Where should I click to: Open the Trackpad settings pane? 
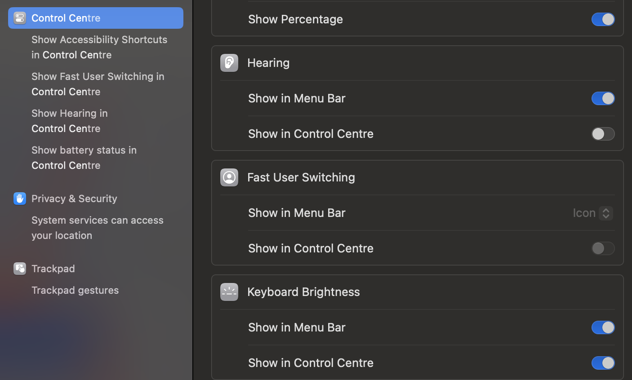tap(53, 269)
